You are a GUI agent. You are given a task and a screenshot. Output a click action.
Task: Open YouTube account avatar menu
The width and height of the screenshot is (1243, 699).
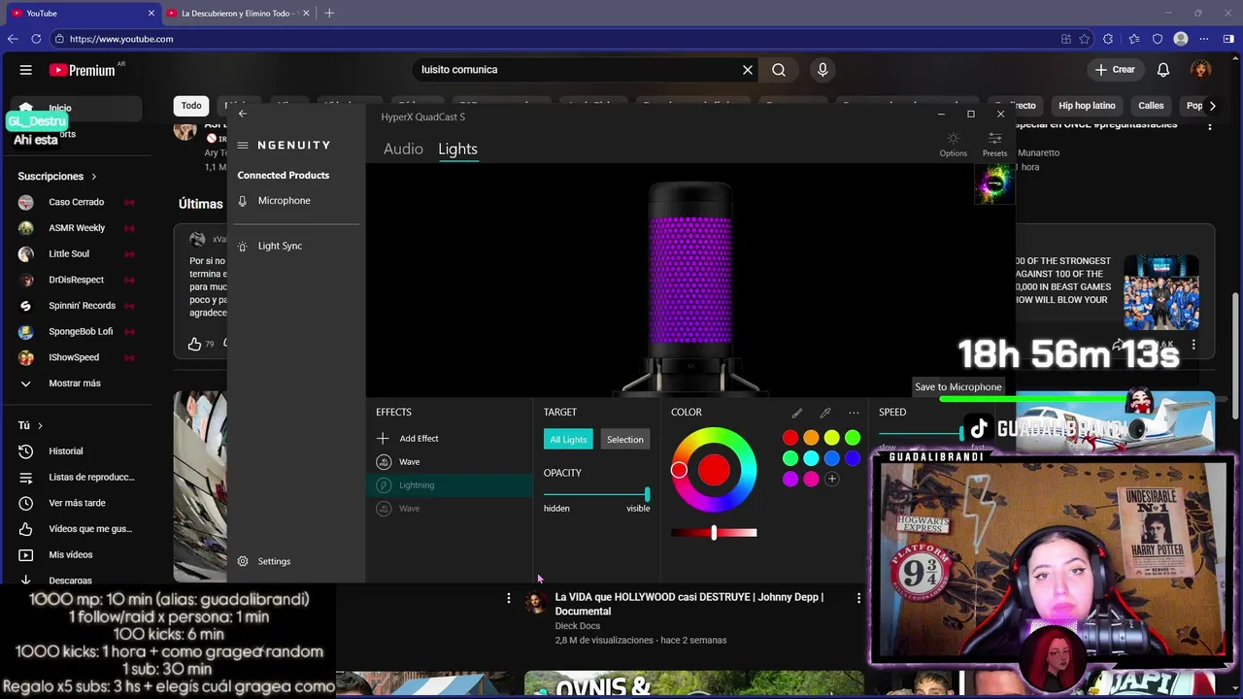1201,70
